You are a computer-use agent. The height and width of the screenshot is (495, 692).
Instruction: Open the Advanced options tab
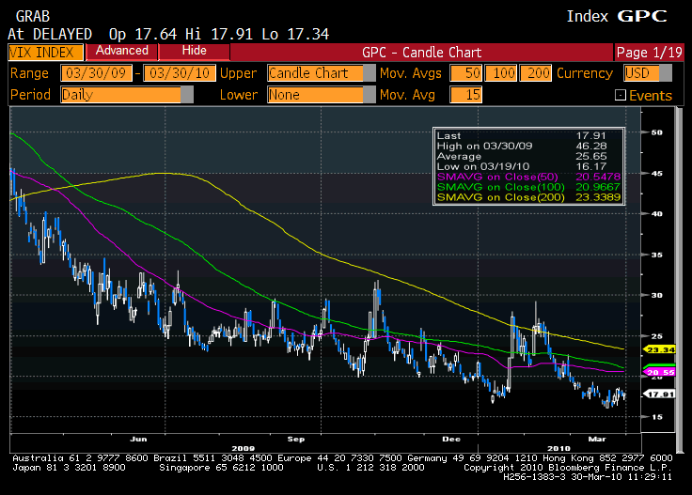pyautogui.click(x=122, y=51)
